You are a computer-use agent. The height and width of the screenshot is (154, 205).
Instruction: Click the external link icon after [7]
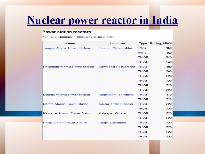(112, 37)
